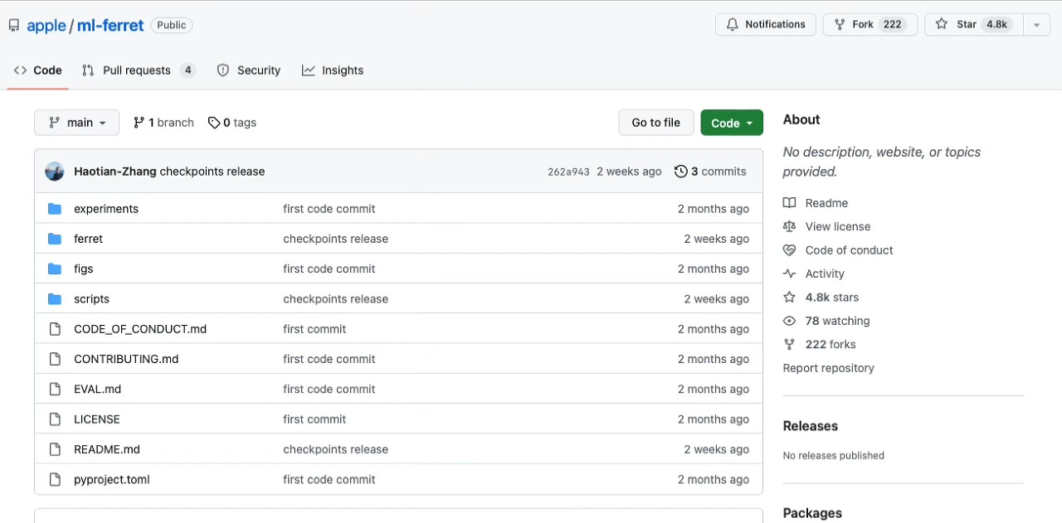The image size is (1062, 523).
Task: Open the EVAL.md file
Action: point(97,389)
